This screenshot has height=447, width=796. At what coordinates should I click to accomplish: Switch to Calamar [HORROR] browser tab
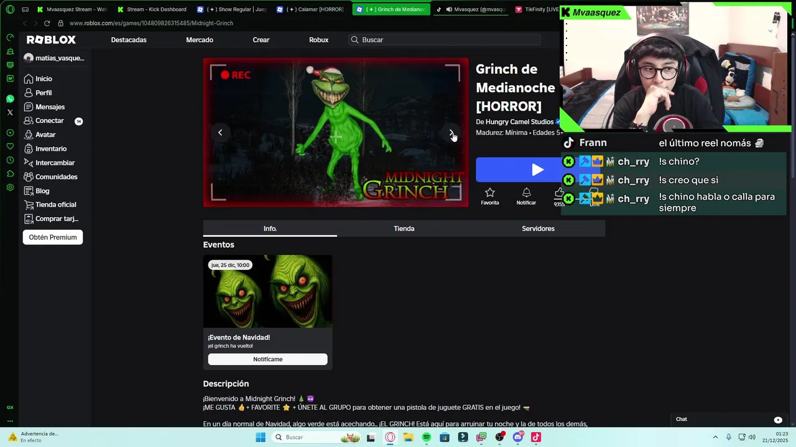coord(311,9)
